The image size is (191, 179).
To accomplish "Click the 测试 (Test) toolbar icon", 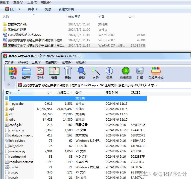I will tap(40, 71).
